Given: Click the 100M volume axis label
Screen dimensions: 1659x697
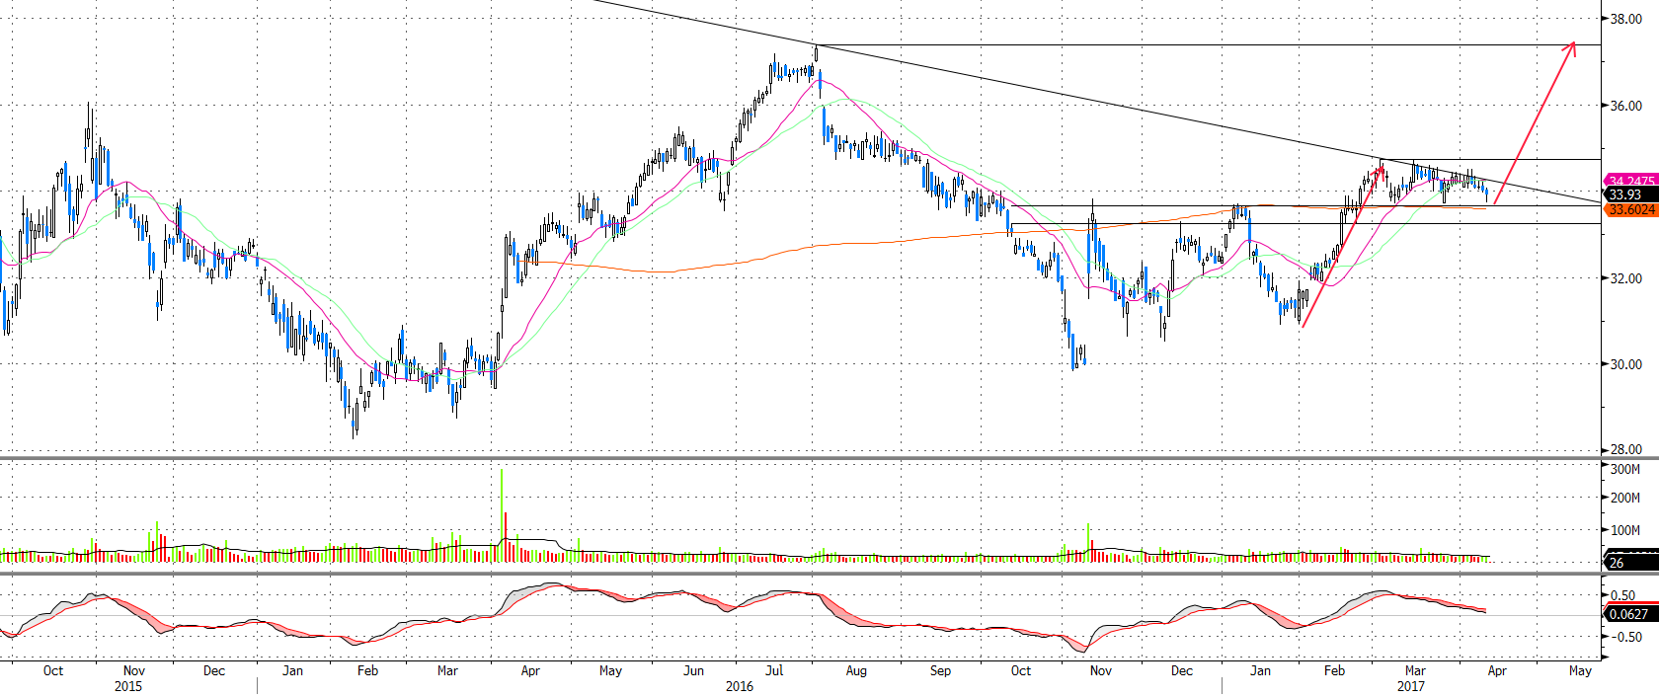Looking at the screenshot, I should [x=1625, y=530].
